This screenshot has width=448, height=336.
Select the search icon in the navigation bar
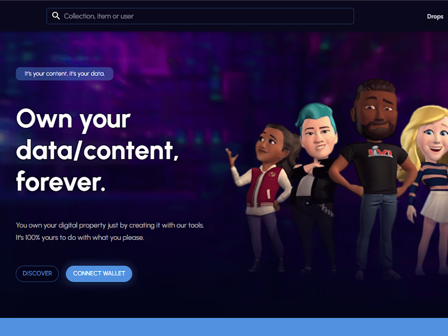click(x=56, y=15)
